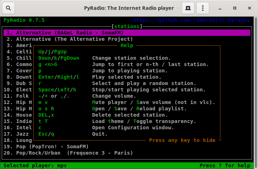Select station 20 Pop/Rock/Urban Frequence 3
Screen dimensions: 258x169
[68, 153]
